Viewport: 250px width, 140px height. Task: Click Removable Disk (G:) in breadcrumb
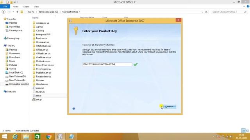coord(48,12)
